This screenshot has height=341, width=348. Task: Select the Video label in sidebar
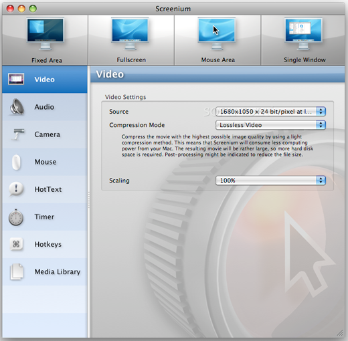pyautogui.click(x=44, y=80)
